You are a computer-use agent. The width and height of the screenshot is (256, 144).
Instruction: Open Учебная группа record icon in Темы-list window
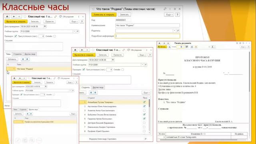coord(78,31)
